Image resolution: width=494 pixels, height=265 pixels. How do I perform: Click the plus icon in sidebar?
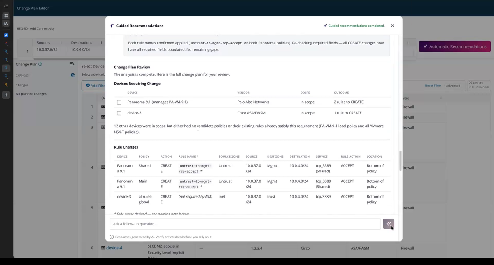[x=6, y=95]
